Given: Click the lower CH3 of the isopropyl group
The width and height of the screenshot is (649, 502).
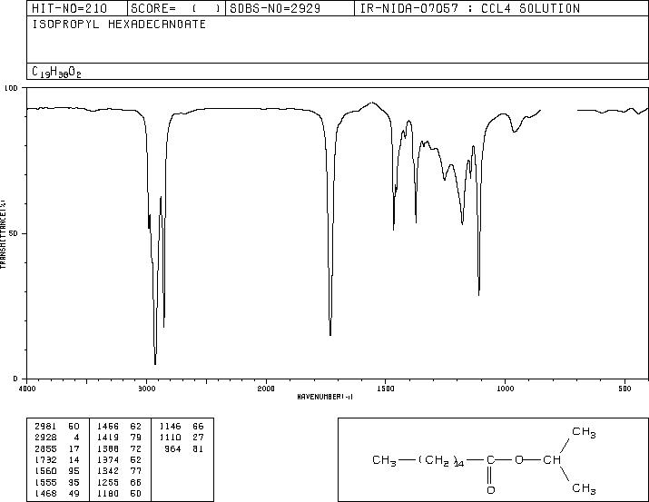Looking at the screenshot, I should (584, 488).
